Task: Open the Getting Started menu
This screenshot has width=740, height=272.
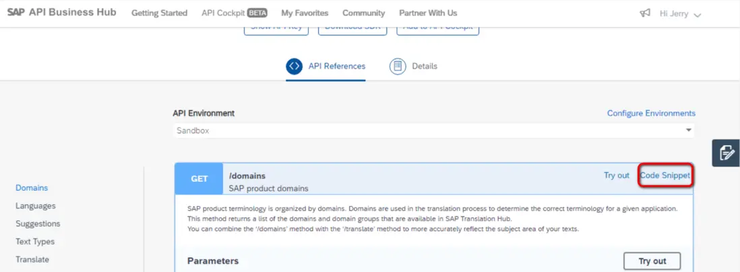Action: (159, 13)
